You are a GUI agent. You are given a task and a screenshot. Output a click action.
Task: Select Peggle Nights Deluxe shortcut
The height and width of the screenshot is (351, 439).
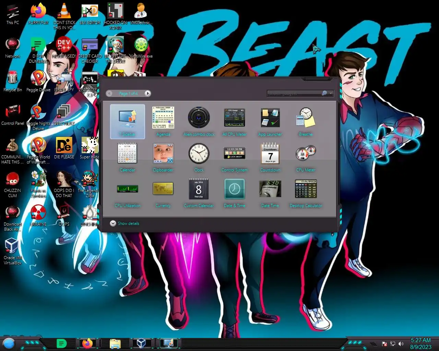pos(38,118)
